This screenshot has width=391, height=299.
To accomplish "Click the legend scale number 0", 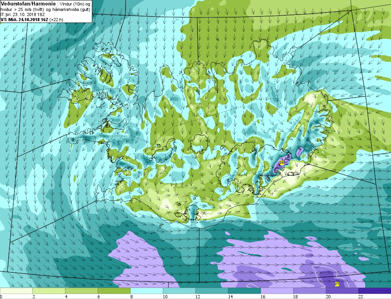I will pos(1,297).
